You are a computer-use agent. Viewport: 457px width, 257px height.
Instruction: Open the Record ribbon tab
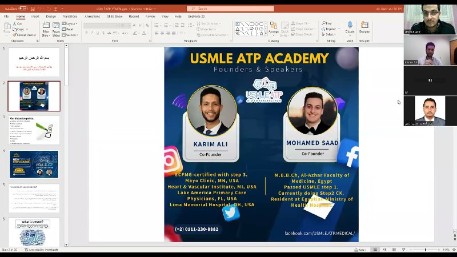(134, 17)
